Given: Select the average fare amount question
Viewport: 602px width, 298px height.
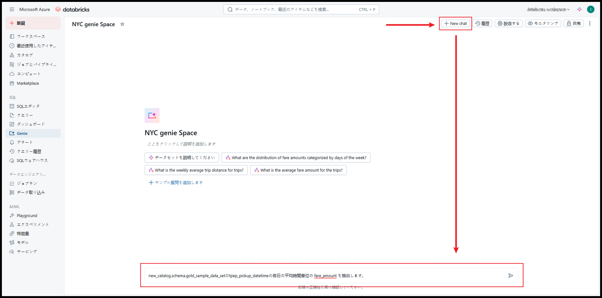Looking at the screenshot, I should [x=298, y=170].
